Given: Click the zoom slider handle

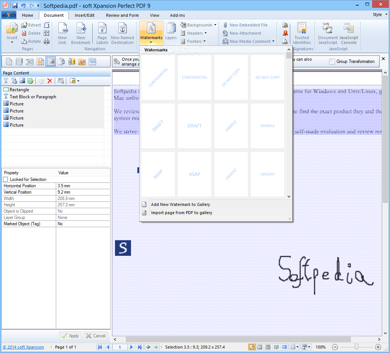Looking at the screenshot, I should (x=357, y=347).
